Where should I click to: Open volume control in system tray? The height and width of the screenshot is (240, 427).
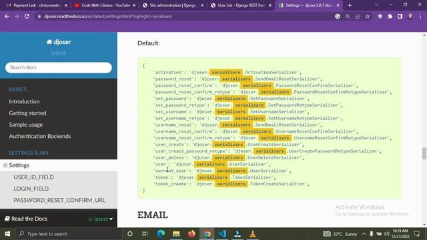pos(387,234)
